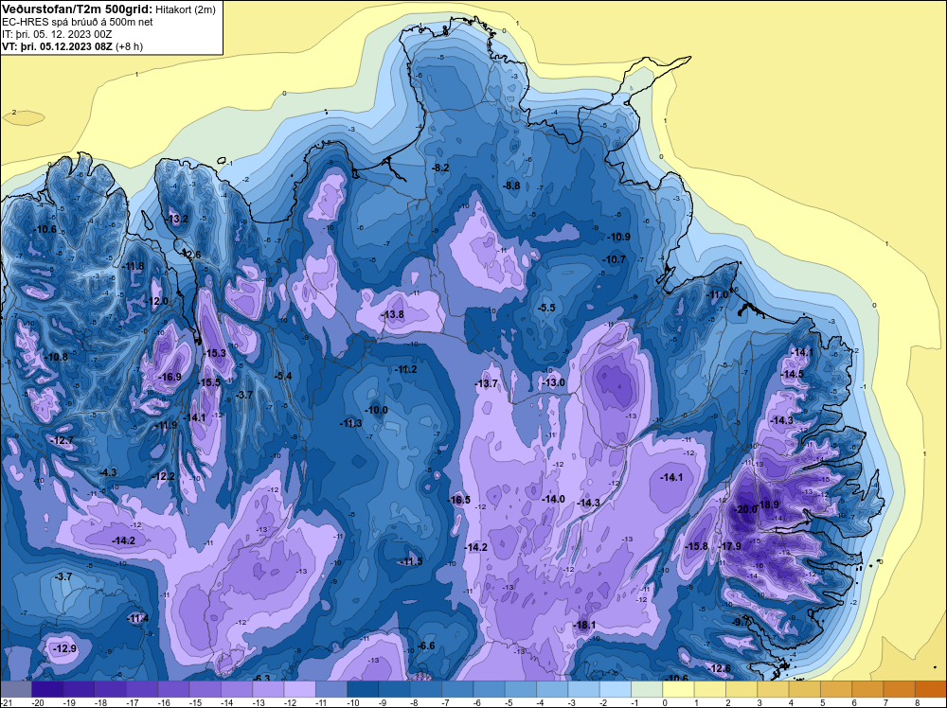Pick the legend swatch between 4 and 5
The image size is (947, 708).
pos(804,689)
